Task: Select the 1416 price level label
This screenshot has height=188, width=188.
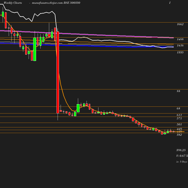Action: pyautogui.click(x=180, y=45)
